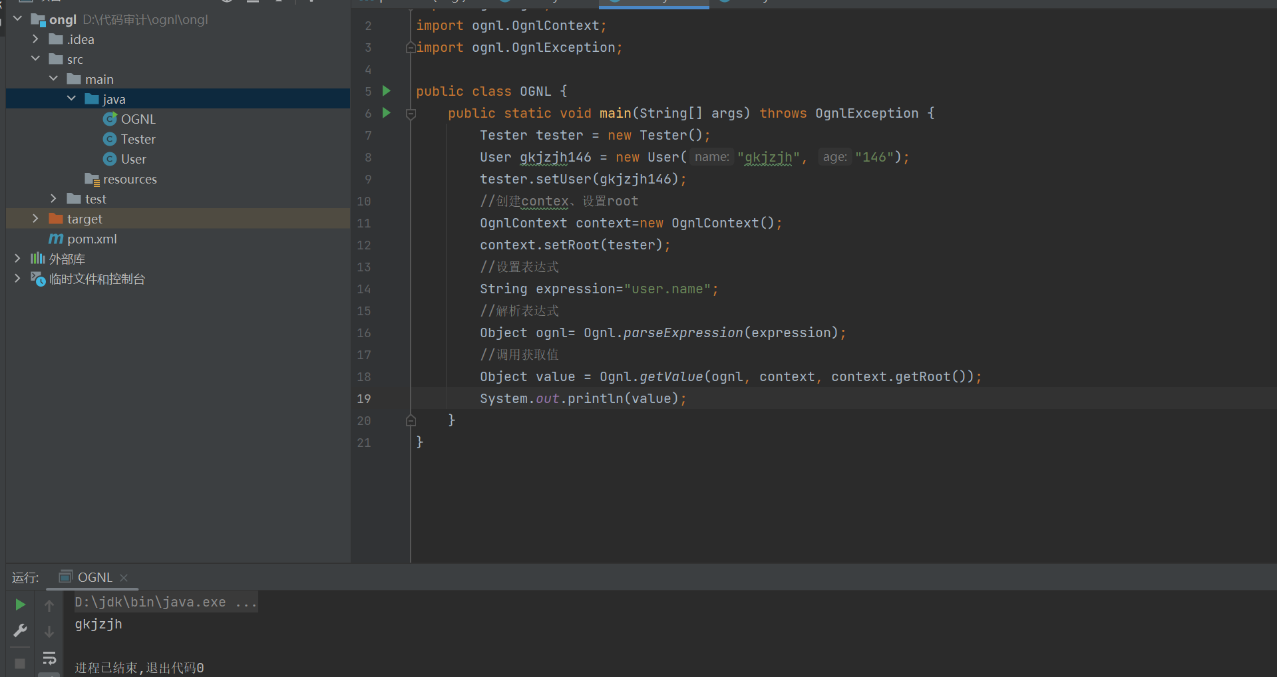This screenshot has height=677, width=1277.
Task: Click parseExpression call on line 16
Action: click(x=683, y=333)
